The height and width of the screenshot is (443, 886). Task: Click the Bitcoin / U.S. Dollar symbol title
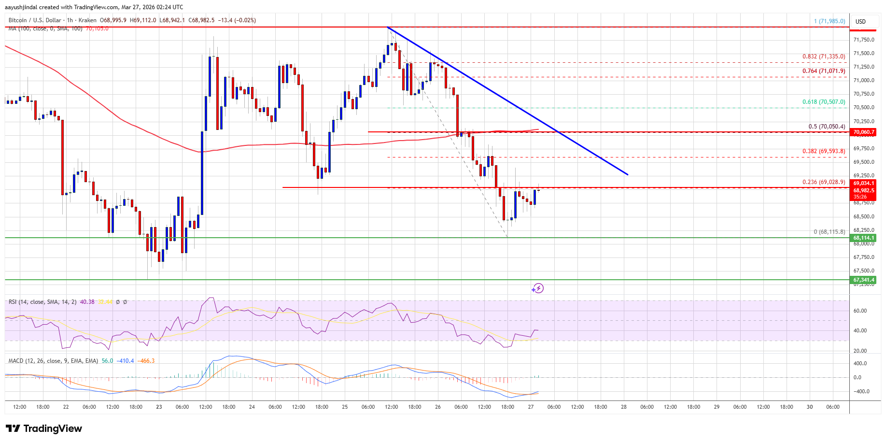pos(35,20)
